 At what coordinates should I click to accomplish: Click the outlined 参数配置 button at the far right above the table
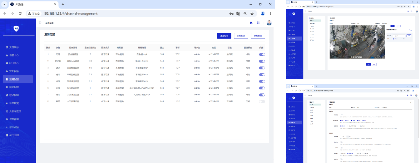[258, 36]
